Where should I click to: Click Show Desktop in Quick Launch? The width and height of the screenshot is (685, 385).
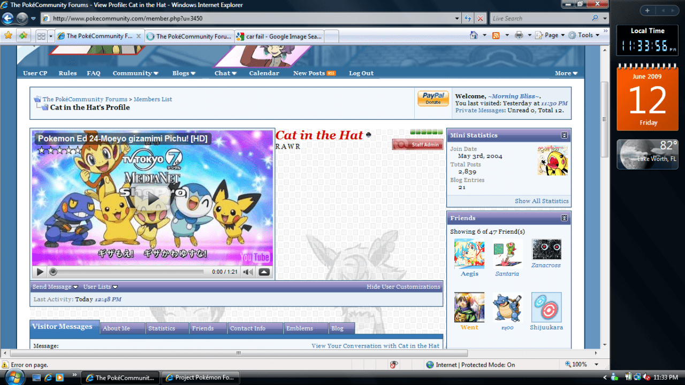36,378
